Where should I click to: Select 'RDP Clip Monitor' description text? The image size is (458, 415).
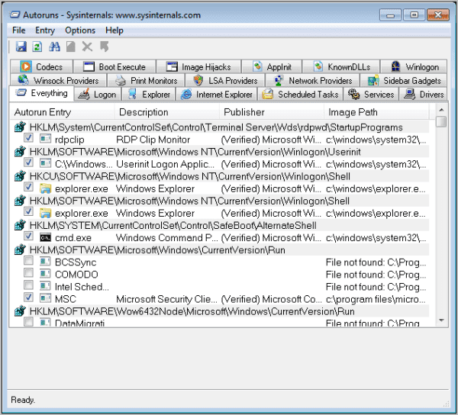pyautogui.click(x=153, y=140)
